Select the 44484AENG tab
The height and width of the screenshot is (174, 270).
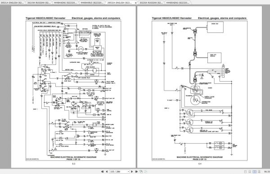click(x=65, y=3)
